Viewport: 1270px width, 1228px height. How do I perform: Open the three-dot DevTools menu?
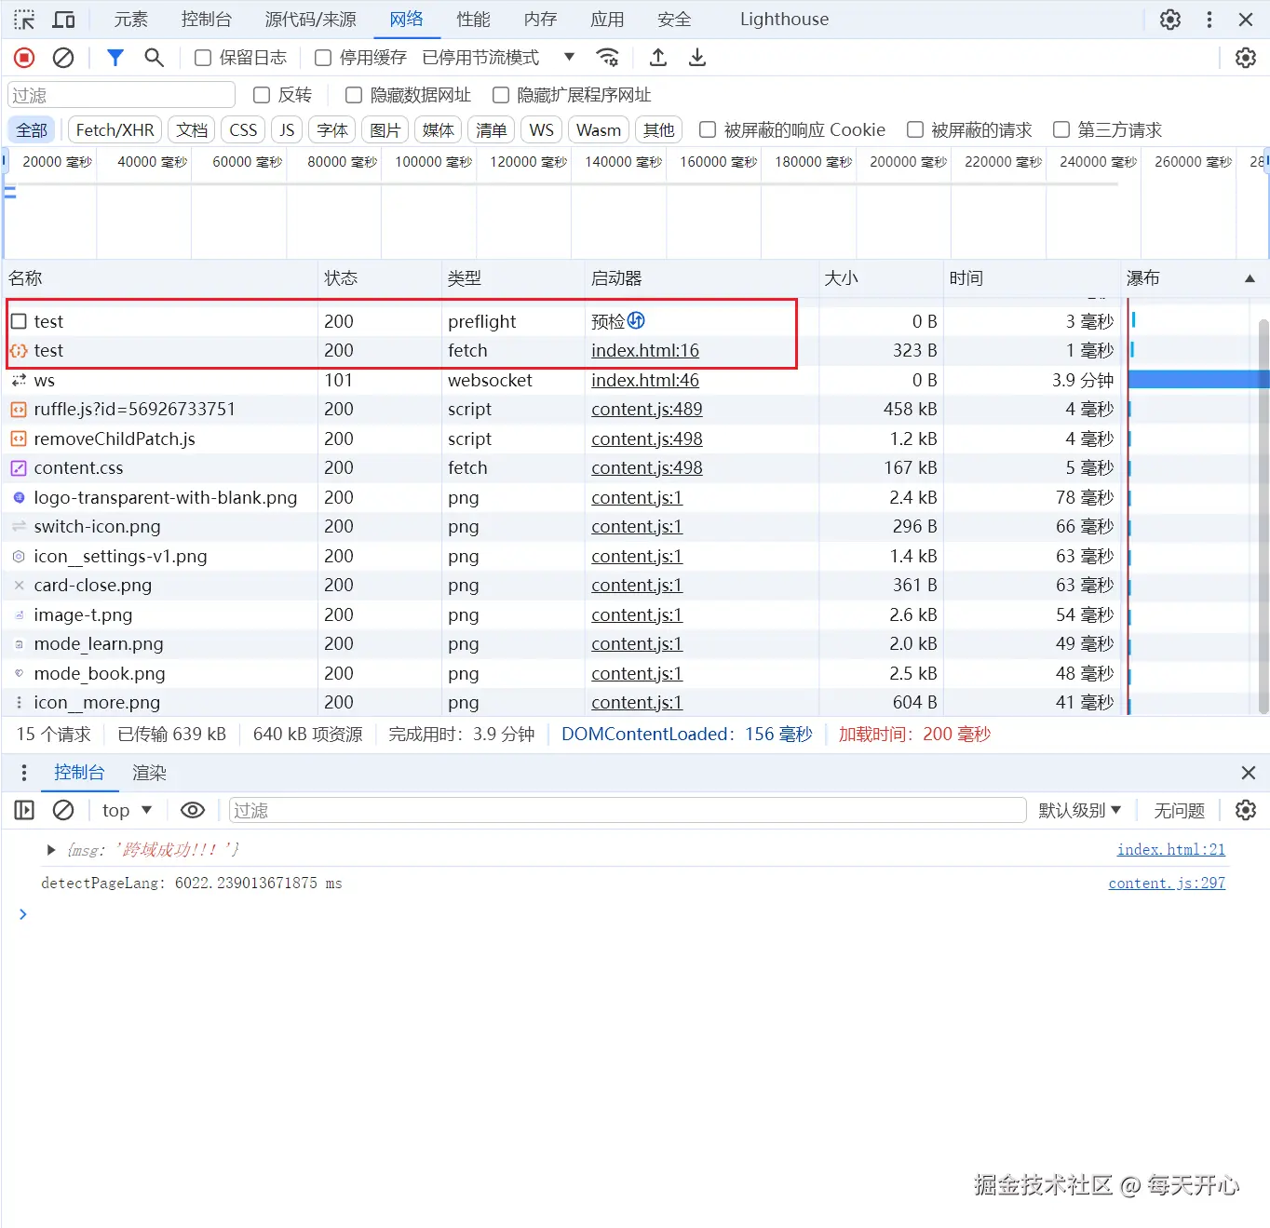coord(1209,20)
